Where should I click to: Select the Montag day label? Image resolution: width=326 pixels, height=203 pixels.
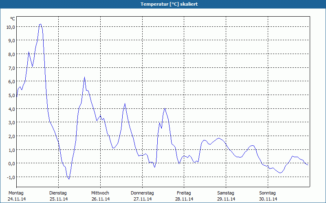[x=16, y=193]
